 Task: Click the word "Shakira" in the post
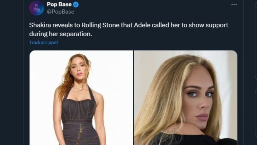pyautogui.click(x=39, y=25)
